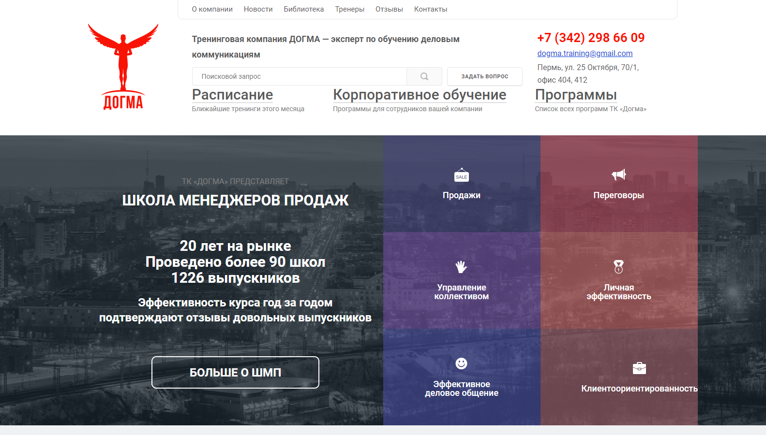
Task: Open the Отзывы page
Action: 389,9
